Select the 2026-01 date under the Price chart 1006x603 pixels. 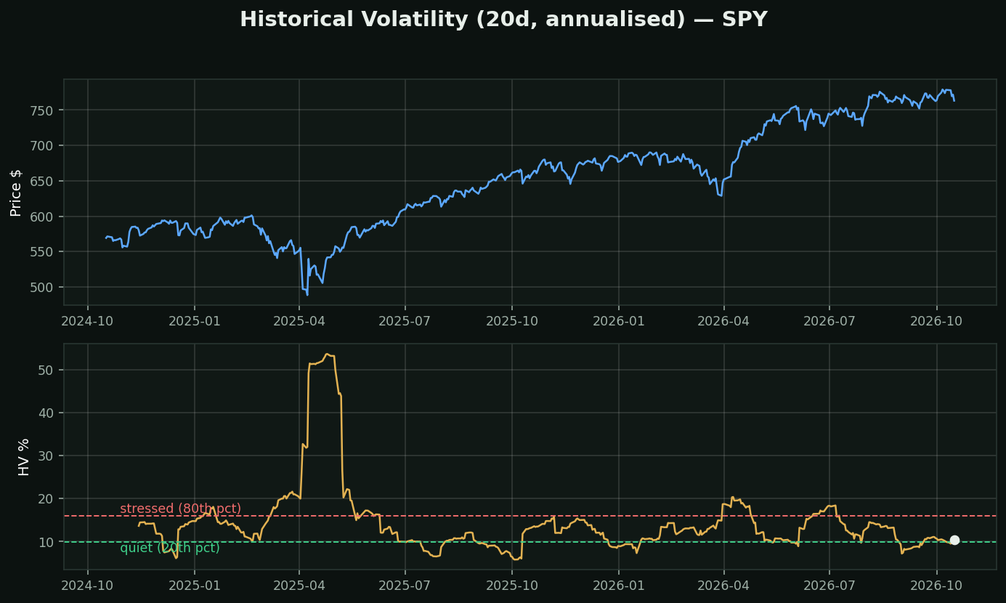619,320
